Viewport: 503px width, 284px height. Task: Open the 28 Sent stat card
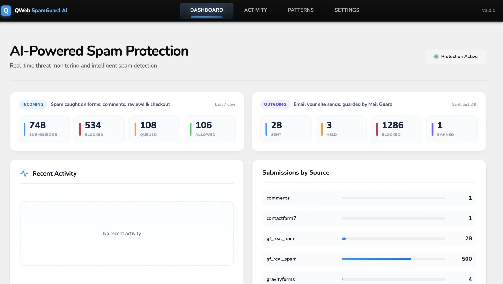286,129
